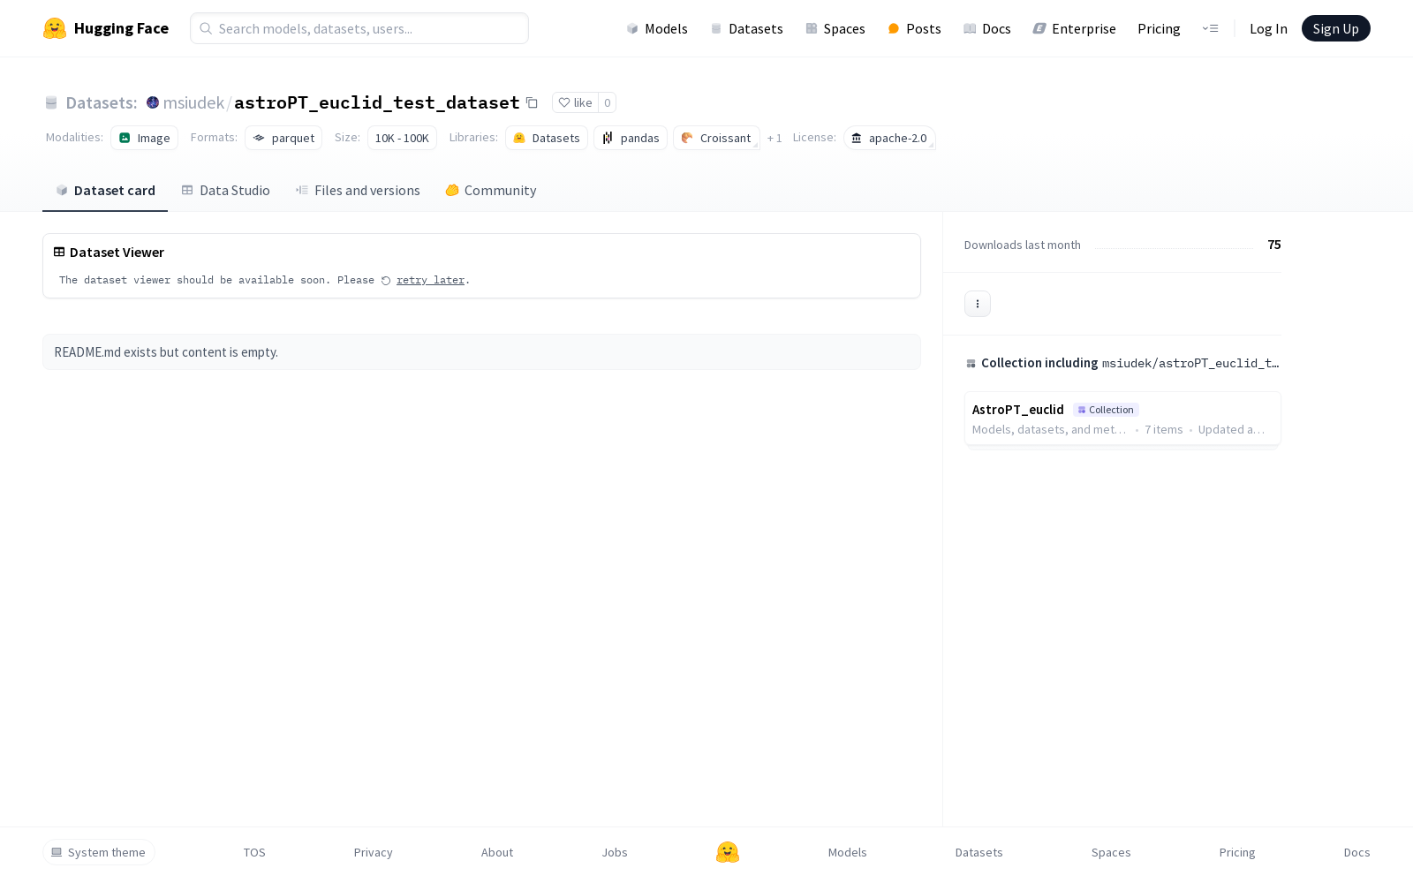Click the README.md exists but empty notice
The width and height of the screenshot is (1413, 883).
coord(481,351)
